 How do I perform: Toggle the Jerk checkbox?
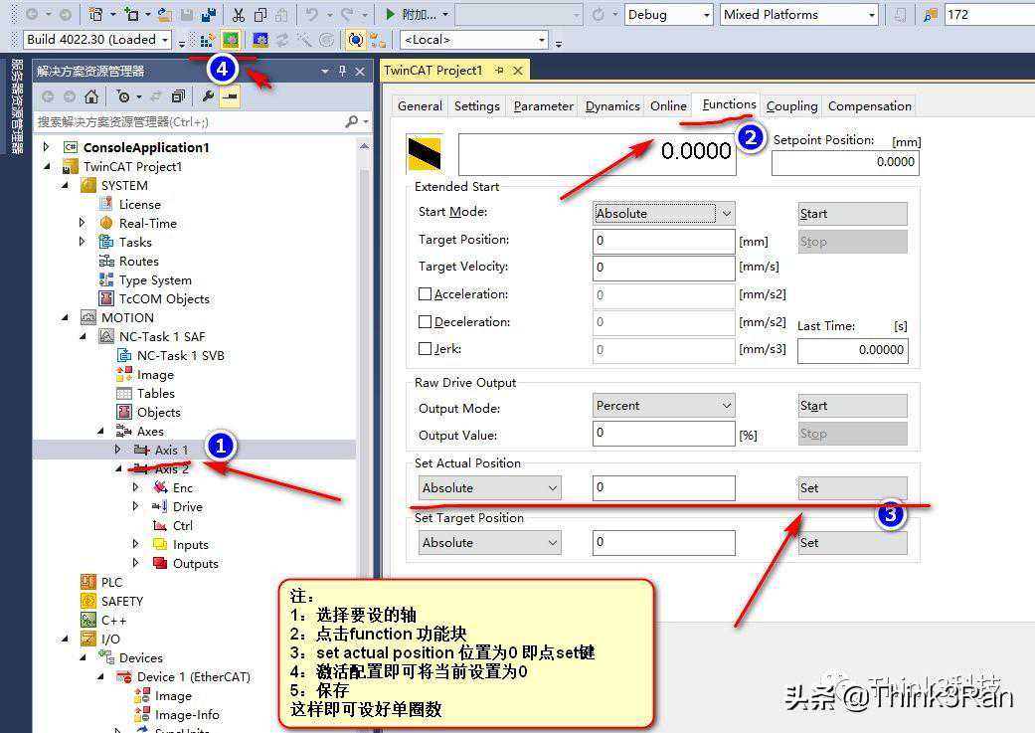(426, 349)
